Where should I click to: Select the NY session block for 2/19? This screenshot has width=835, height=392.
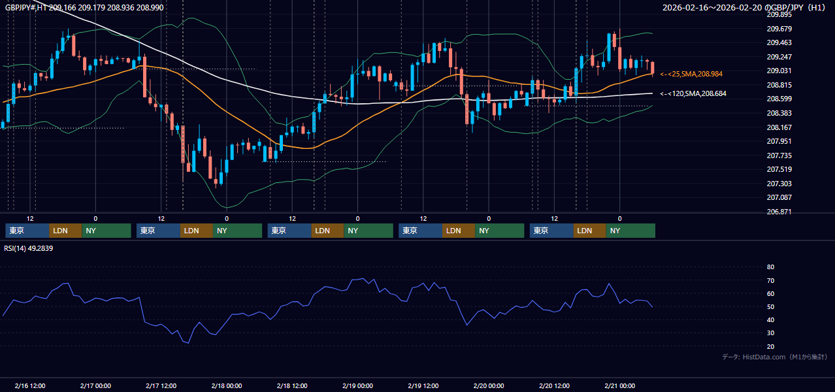point(499,231)
